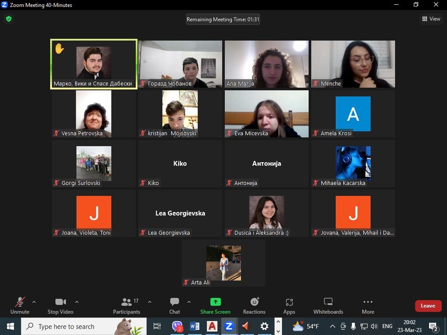The height and width of the screenshot is (335, 447).
Task: Open the View layout menu
Action: (x=431, y=19)
